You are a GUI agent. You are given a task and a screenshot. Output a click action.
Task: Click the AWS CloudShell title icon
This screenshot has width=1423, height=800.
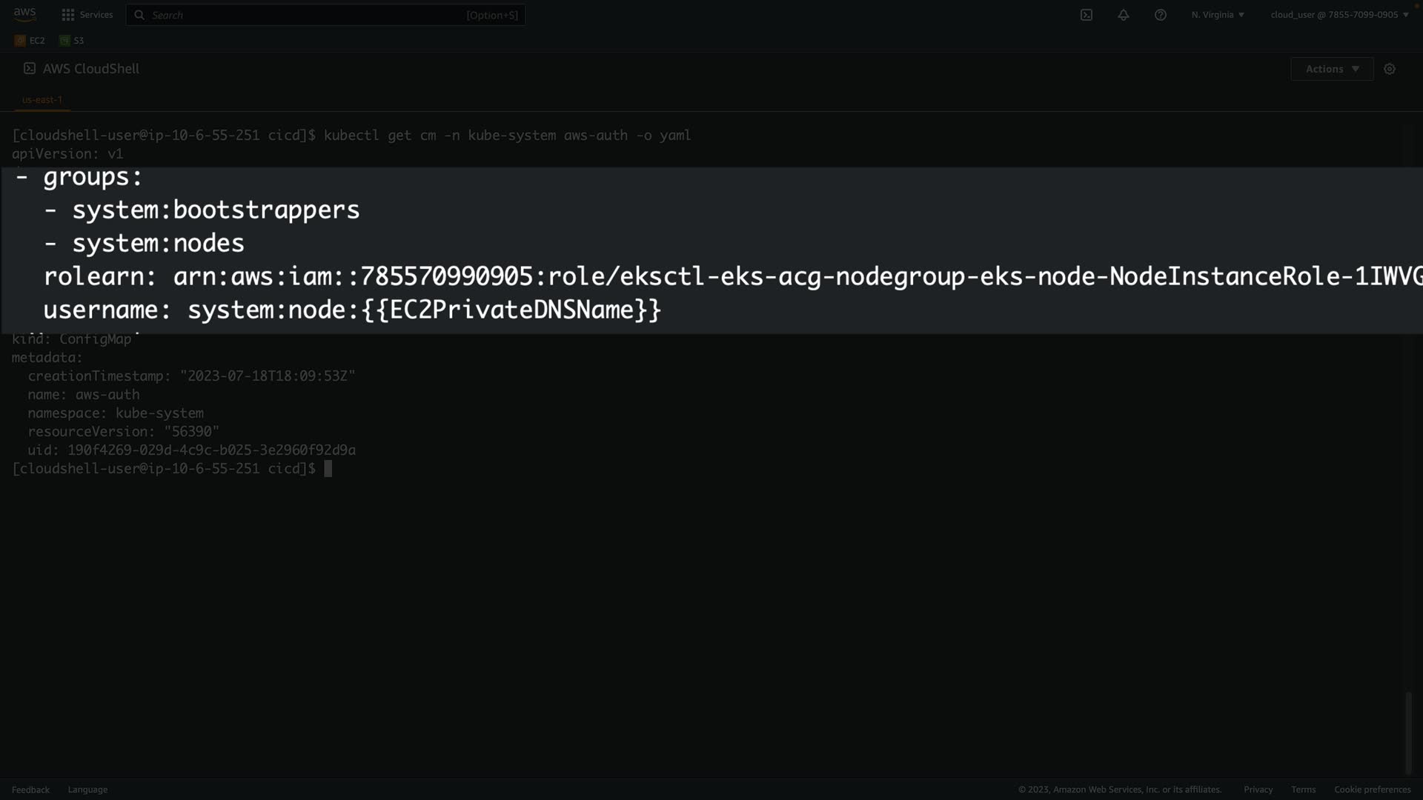click(x=30, y=68)
